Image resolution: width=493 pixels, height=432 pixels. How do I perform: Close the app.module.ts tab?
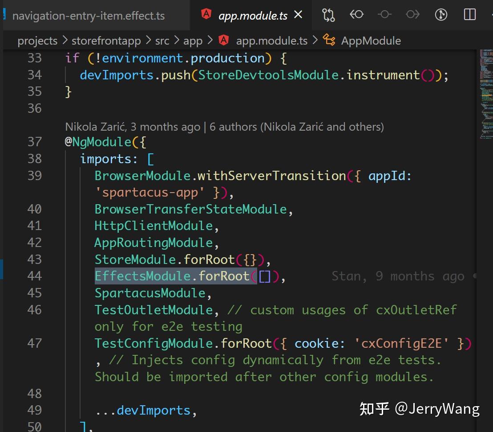coord(298,15)
